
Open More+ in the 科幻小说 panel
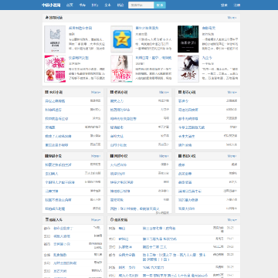click(232, 156)
